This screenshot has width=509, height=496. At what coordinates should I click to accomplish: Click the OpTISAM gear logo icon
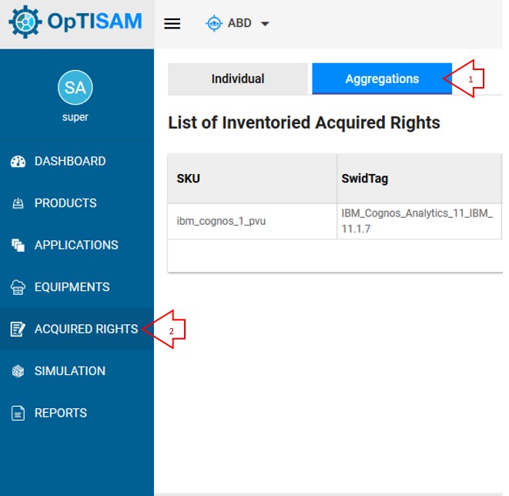tap(25, 22)
